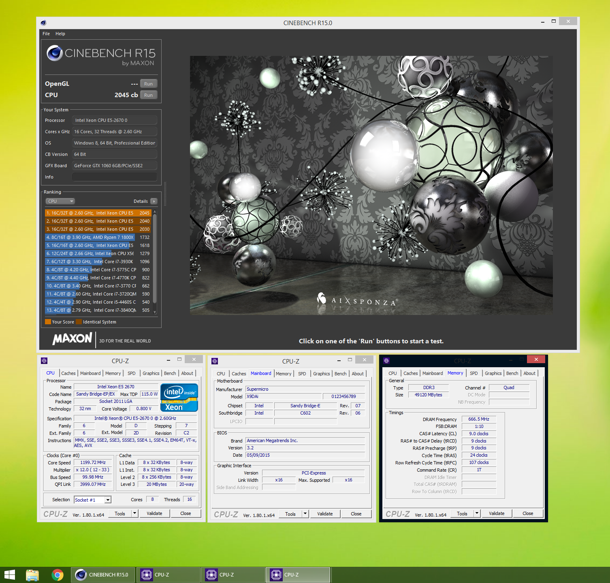Screen dimensions: 610x583
Task: Open Tools dropdown arrow in right CPU-Z
Action: tap(477, 514)
